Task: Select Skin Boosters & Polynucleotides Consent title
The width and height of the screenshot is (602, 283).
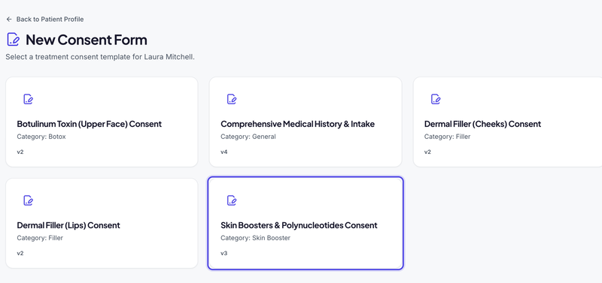Action: pos(299,225)
